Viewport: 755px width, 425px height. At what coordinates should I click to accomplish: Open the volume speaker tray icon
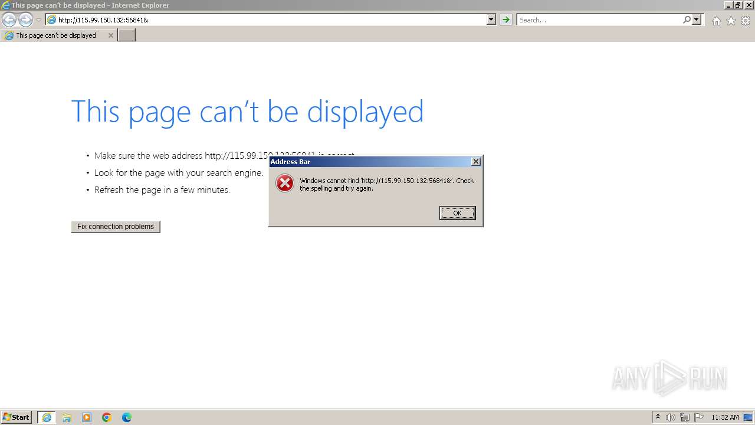pyautogui.click(x=671, y=417)
